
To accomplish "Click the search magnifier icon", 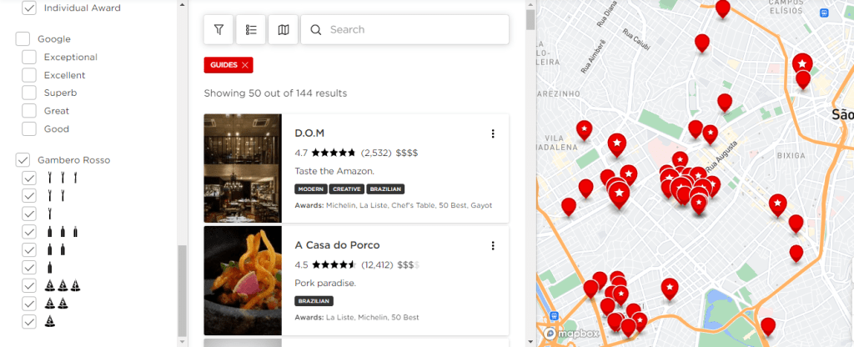I will click(x=316, y=29).
